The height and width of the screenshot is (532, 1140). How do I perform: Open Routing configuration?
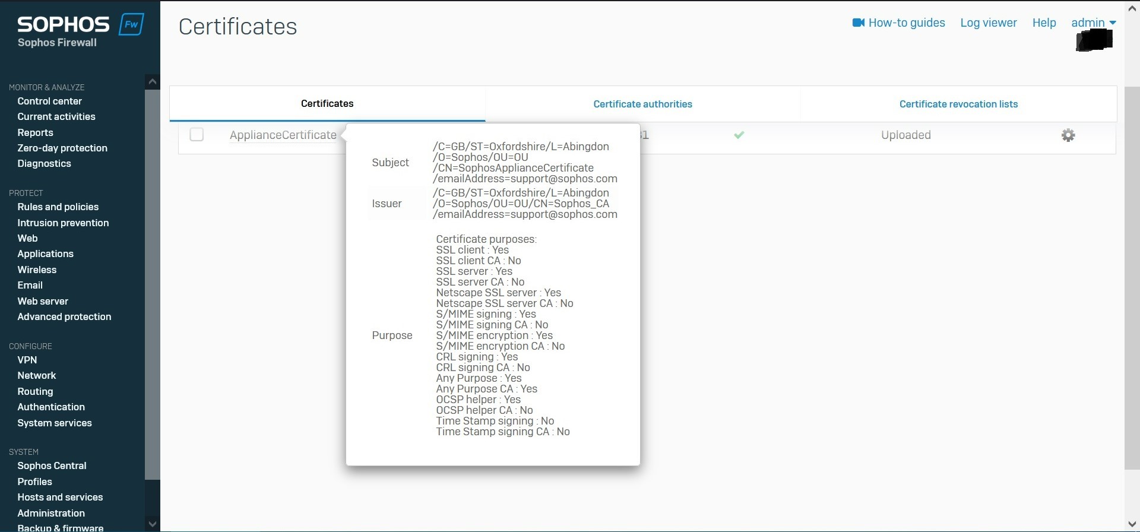pos(36,391)
